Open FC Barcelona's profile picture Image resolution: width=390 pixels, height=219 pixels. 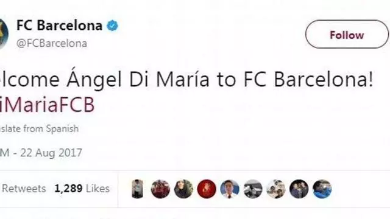tap(4, 33)
